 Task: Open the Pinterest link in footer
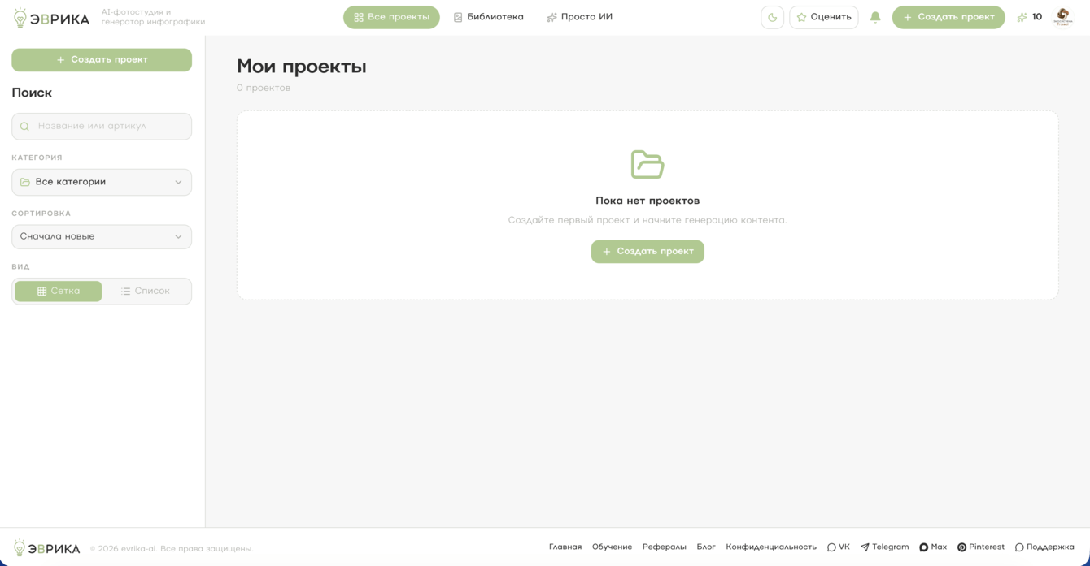[980, 547]
